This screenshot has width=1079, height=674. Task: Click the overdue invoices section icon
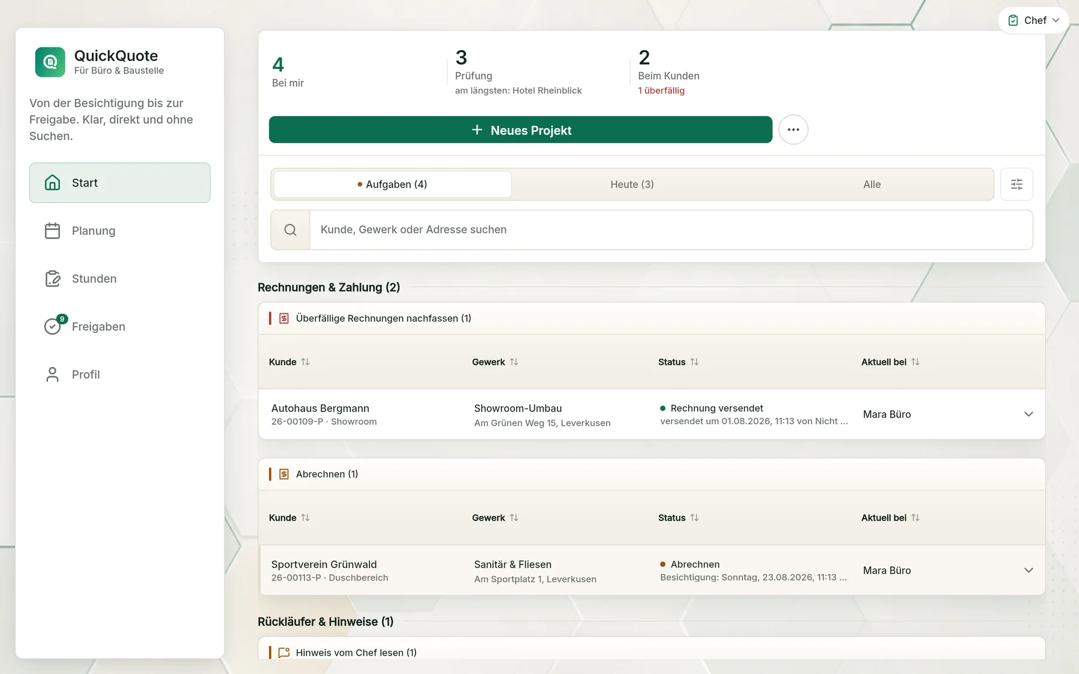tap(284, 318)
